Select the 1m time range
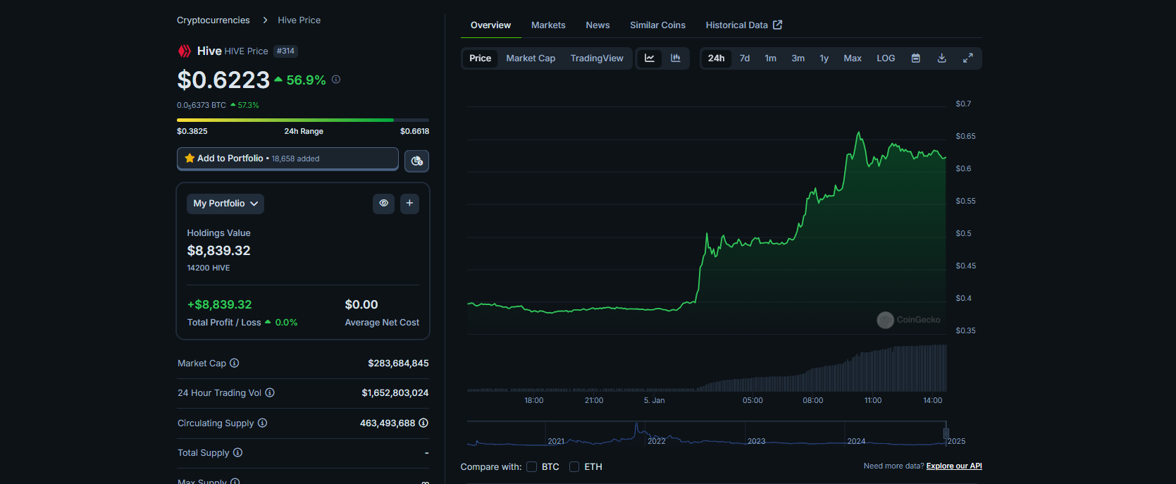Viewport: 1176px width, 484px height. coord(771,58)
